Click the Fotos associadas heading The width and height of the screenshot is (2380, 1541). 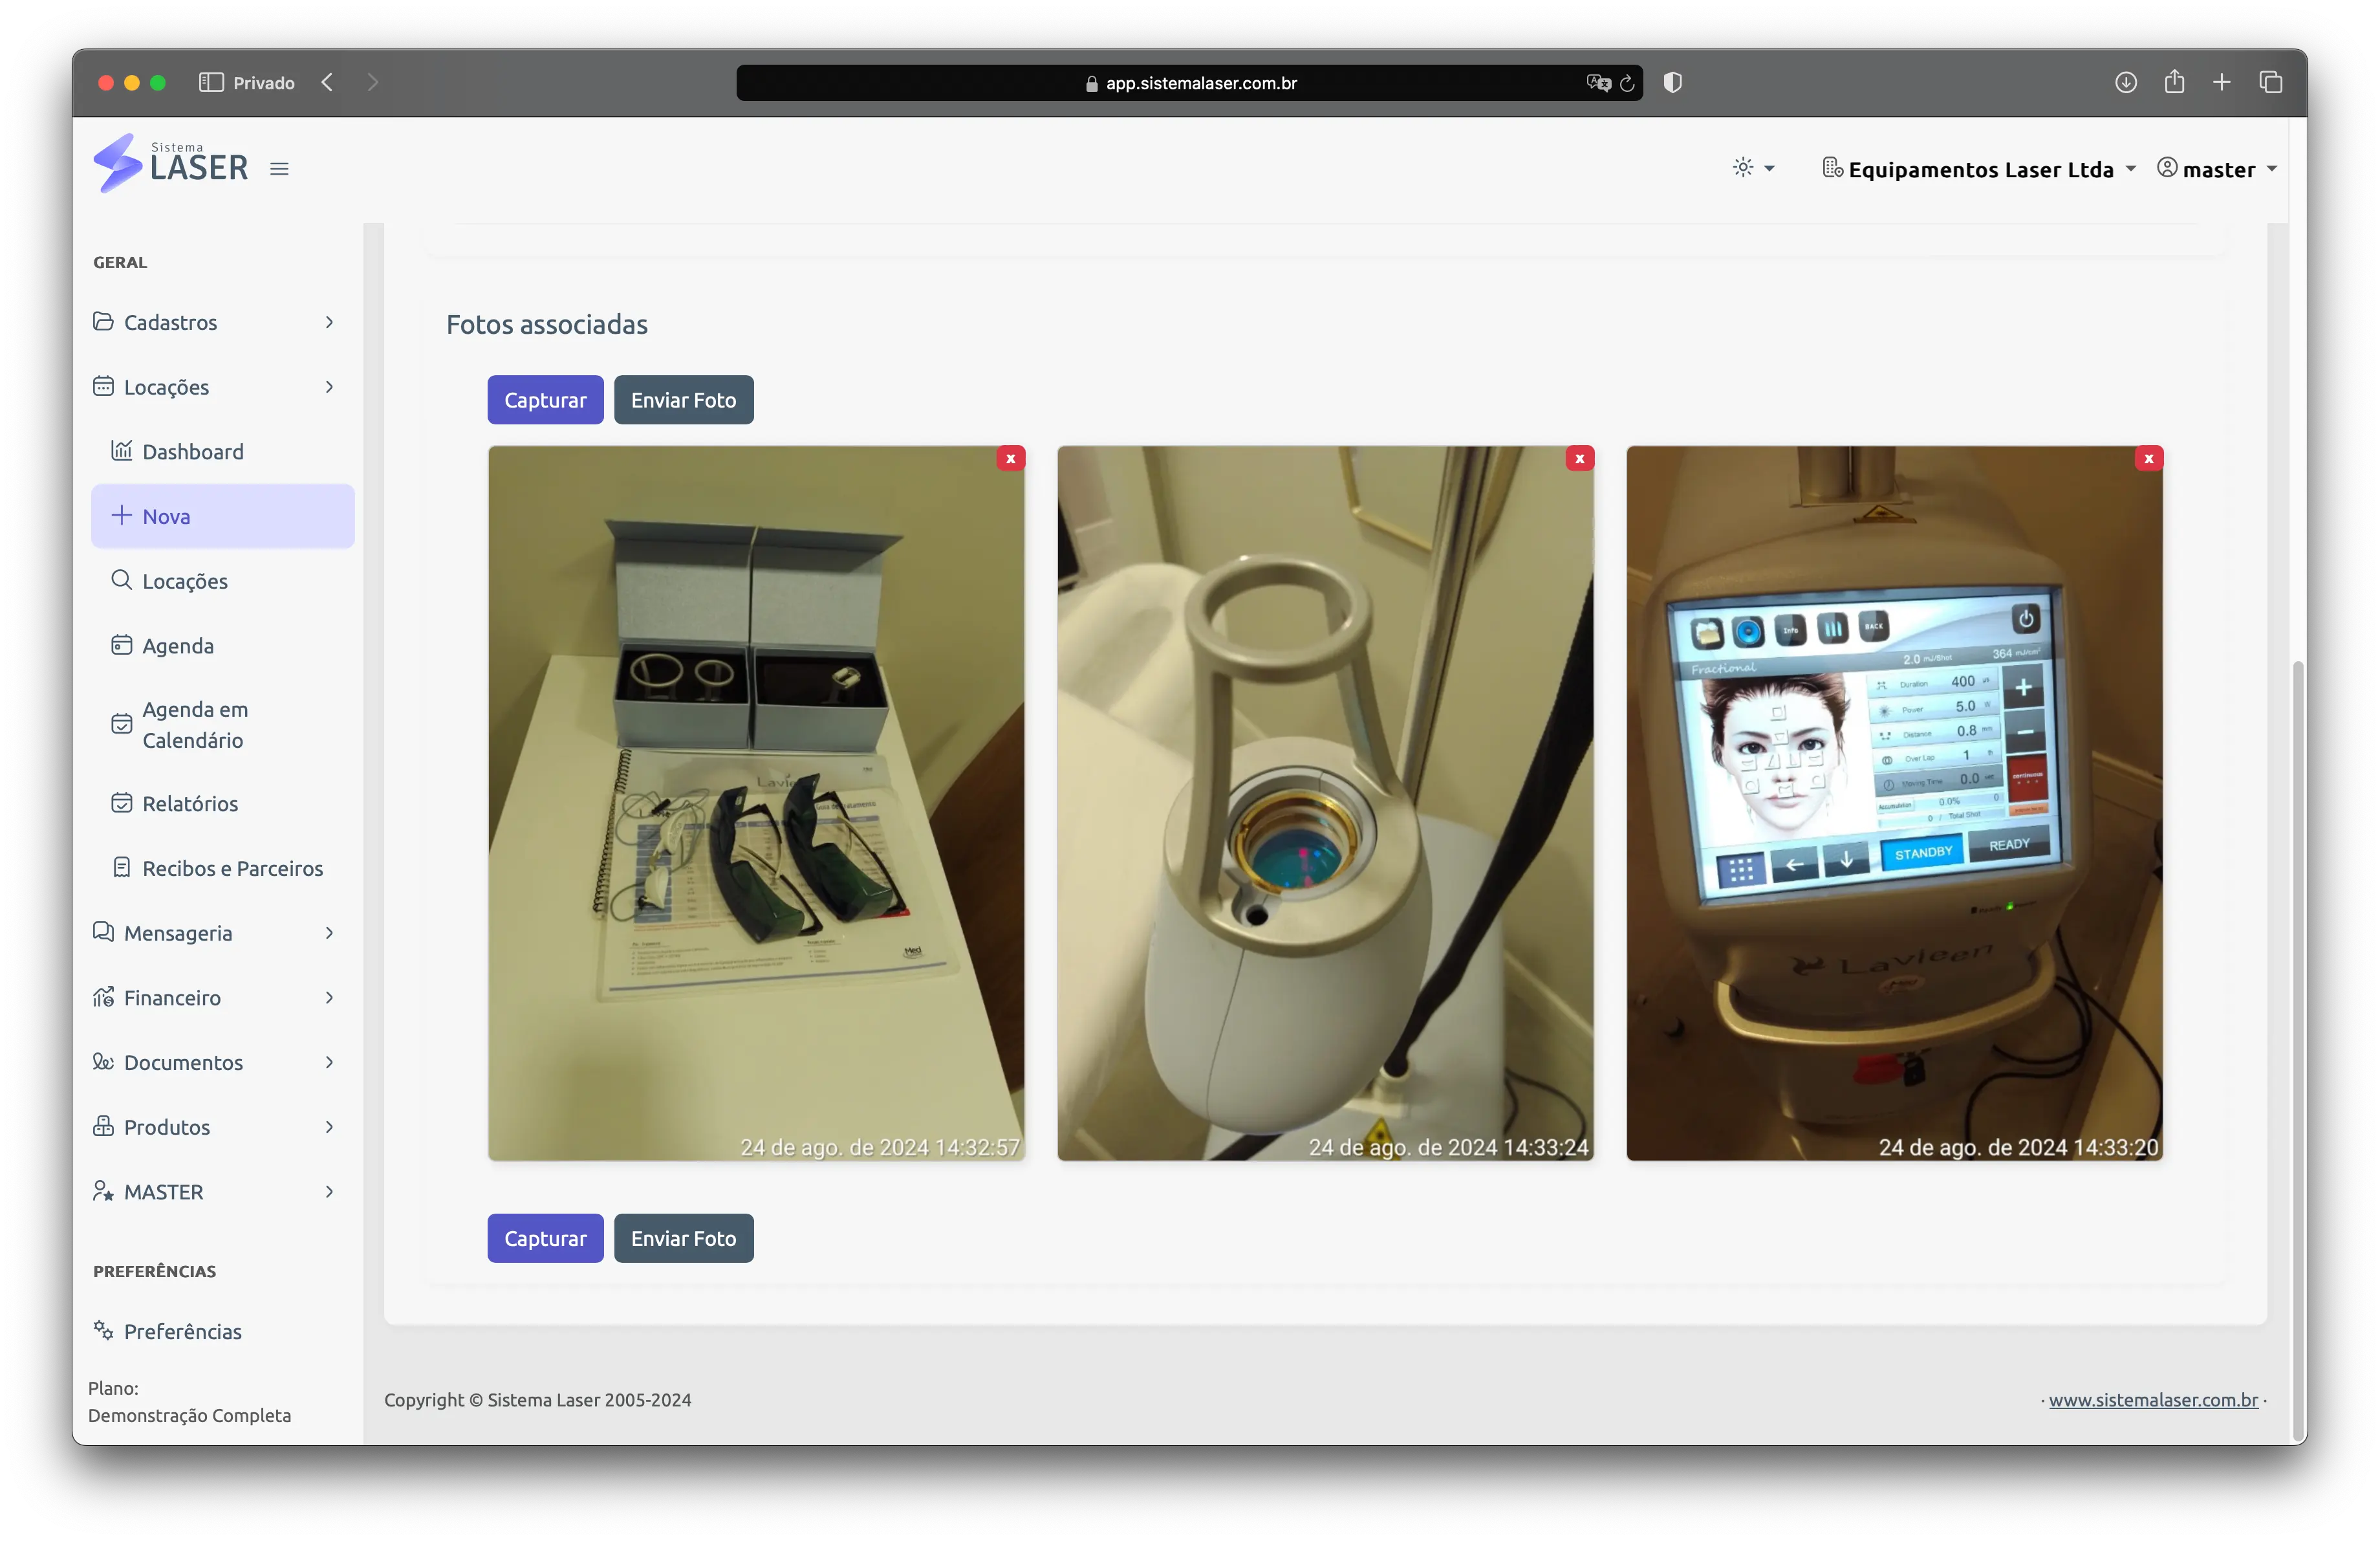547,324
